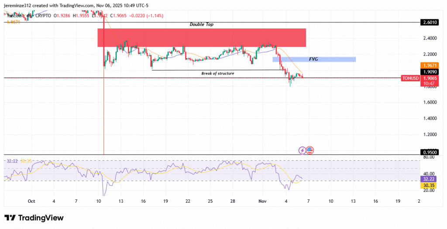Select the blue FVG rectangle
Screen dimensions: 447x229
click(x=314, y=59)
